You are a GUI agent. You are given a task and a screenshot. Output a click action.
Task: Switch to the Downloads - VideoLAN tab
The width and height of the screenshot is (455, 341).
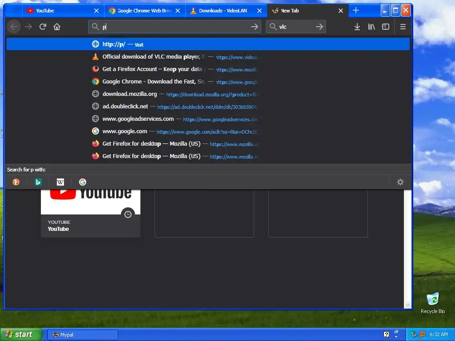click(226, 11)
